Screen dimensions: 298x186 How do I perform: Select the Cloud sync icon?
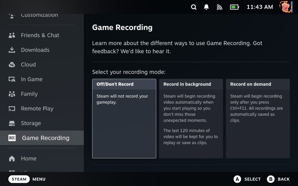(x=12, y=65)
